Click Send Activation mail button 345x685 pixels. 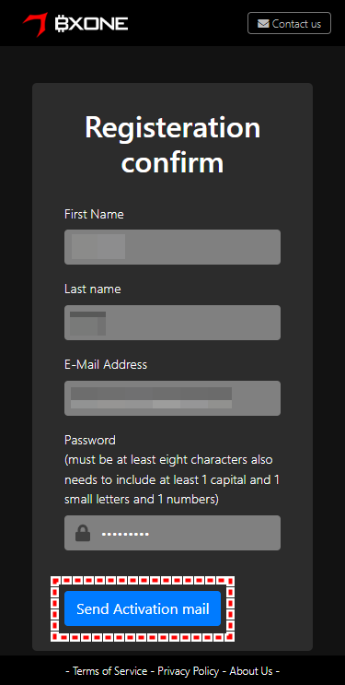point(143,608)
